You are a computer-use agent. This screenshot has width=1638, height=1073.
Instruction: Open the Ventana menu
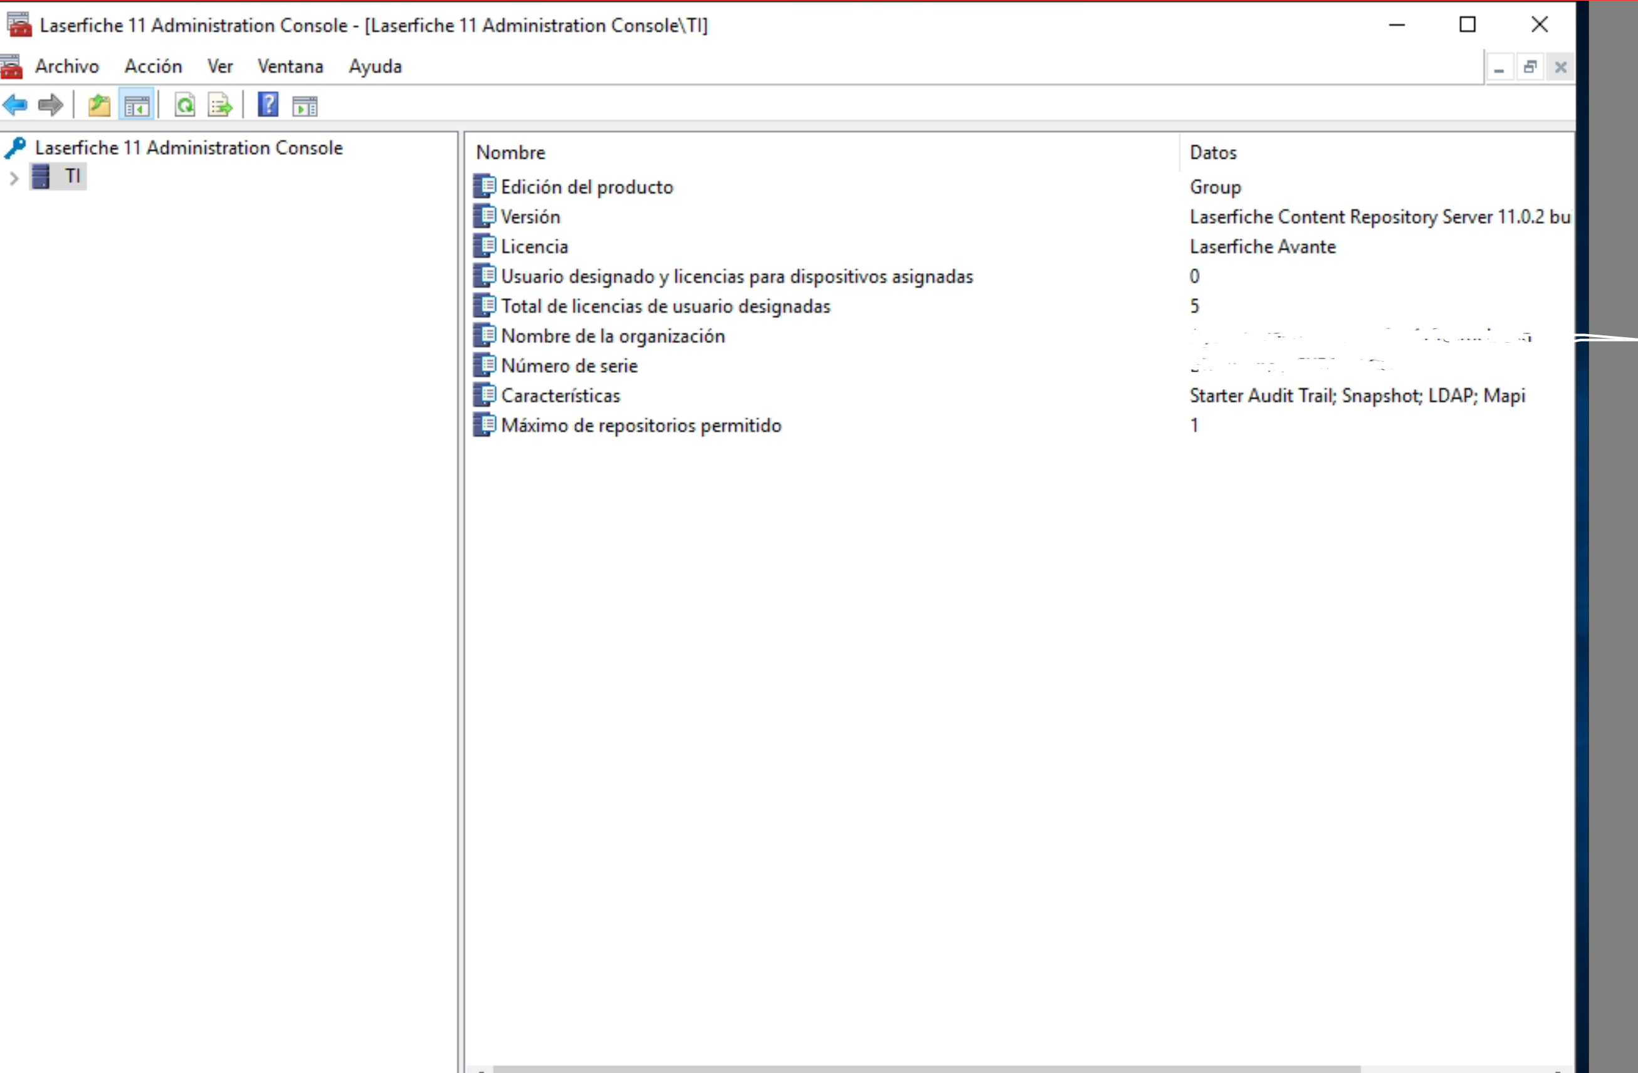pyautogui.click(x=290, y=66)
